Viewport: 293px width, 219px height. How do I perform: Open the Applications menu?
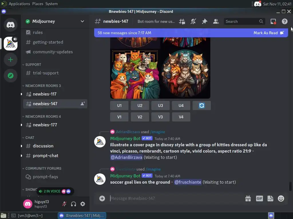[19, 4]
